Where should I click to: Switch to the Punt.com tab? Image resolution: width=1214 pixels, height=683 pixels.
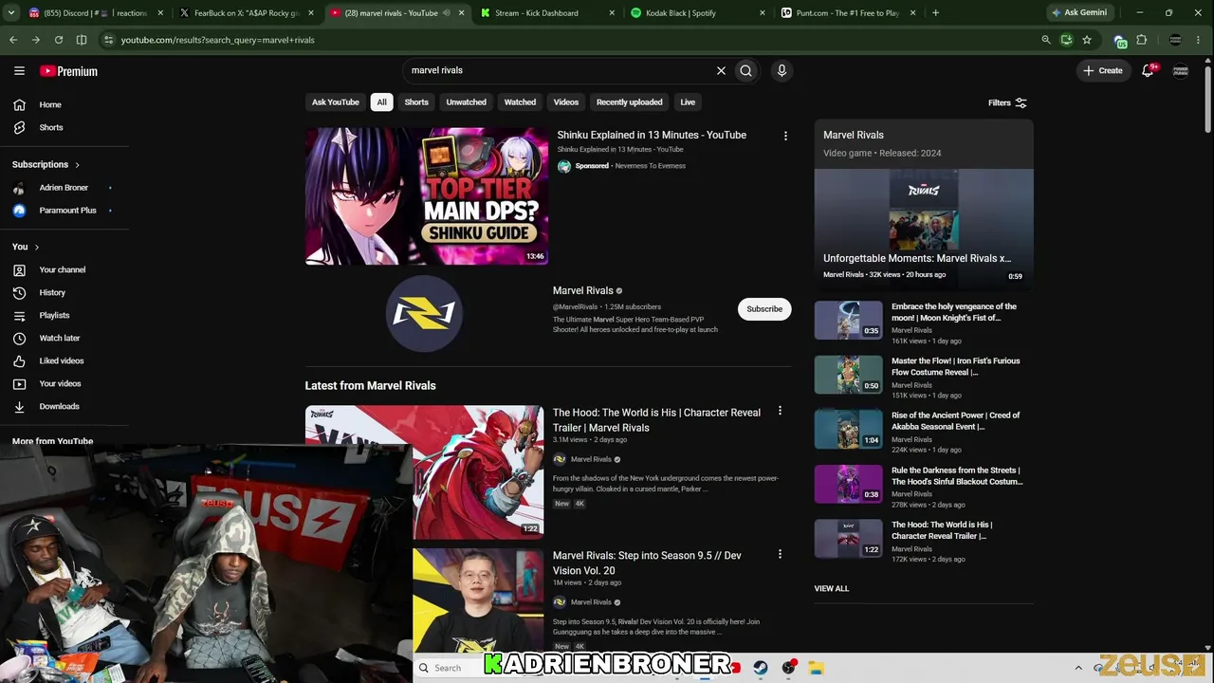click(847, 13)
